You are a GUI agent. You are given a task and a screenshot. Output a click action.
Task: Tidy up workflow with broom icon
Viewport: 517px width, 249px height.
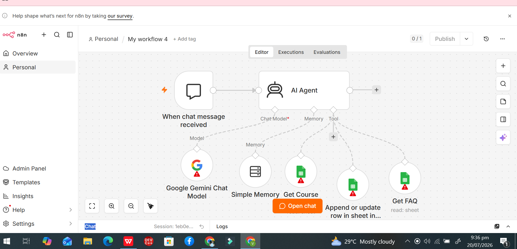pyautogui.click(x=151, y=206)
